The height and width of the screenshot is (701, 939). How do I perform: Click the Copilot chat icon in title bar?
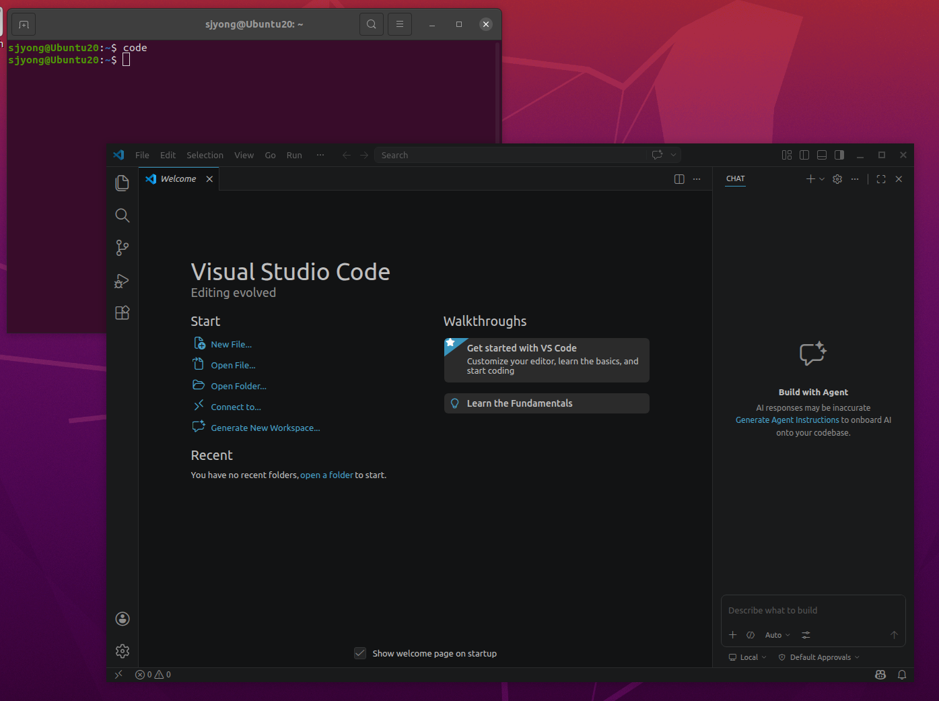click(658, 155)
